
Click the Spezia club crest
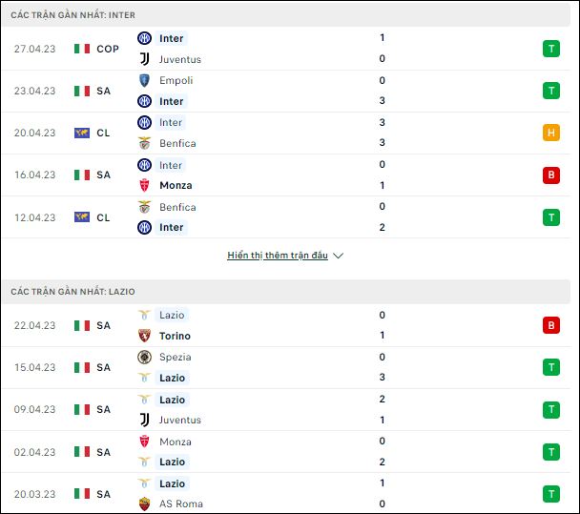(x=144, y=357)
